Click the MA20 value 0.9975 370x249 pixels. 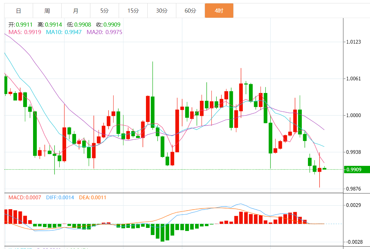click(x=114, y=32)
